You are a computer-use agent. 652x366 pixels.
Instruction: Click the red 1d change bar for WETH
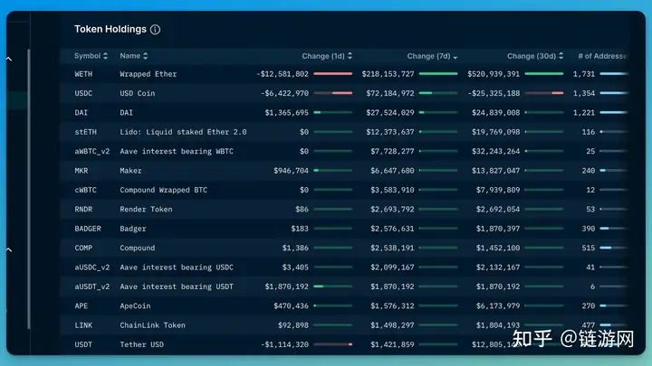332,74
